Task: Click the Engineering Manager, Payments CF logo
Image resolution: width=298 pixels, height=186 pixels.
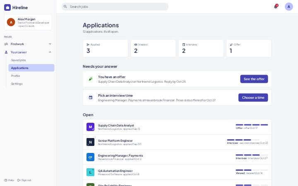Action: pyautogui.click(x=91, y=157)
